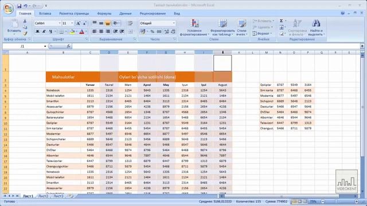Switch to the Вставка tab
The image size is (367, 206).
click(x=45, y=14)
